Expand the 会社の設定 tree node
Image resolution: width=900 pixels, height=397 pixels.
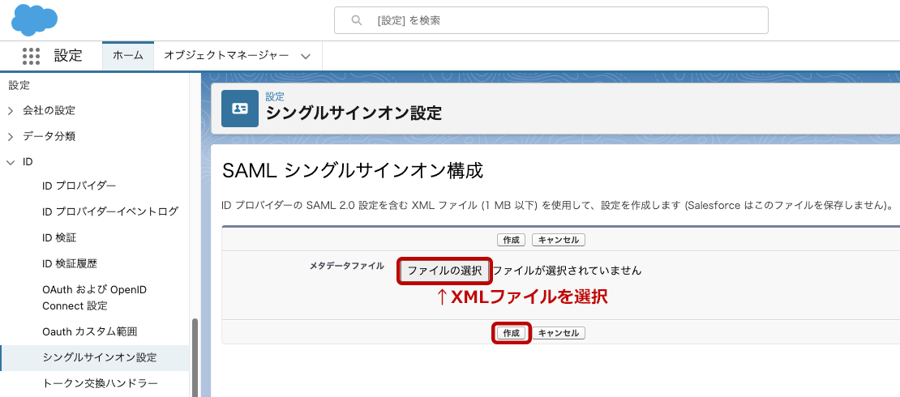point(11,111)
